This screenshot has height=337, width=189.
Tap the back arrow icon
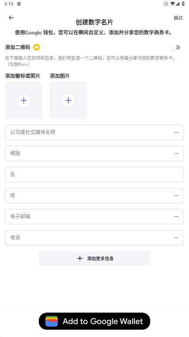coord(11,18)
